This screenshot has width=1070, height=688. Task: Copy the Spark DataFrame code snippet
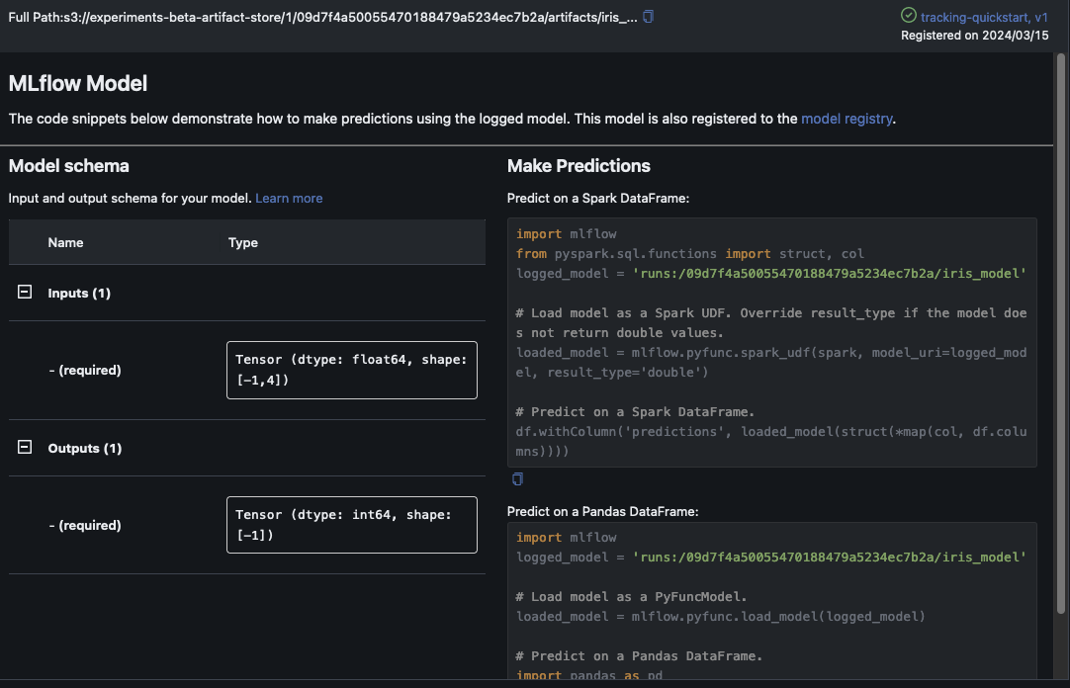click(517, 479)
